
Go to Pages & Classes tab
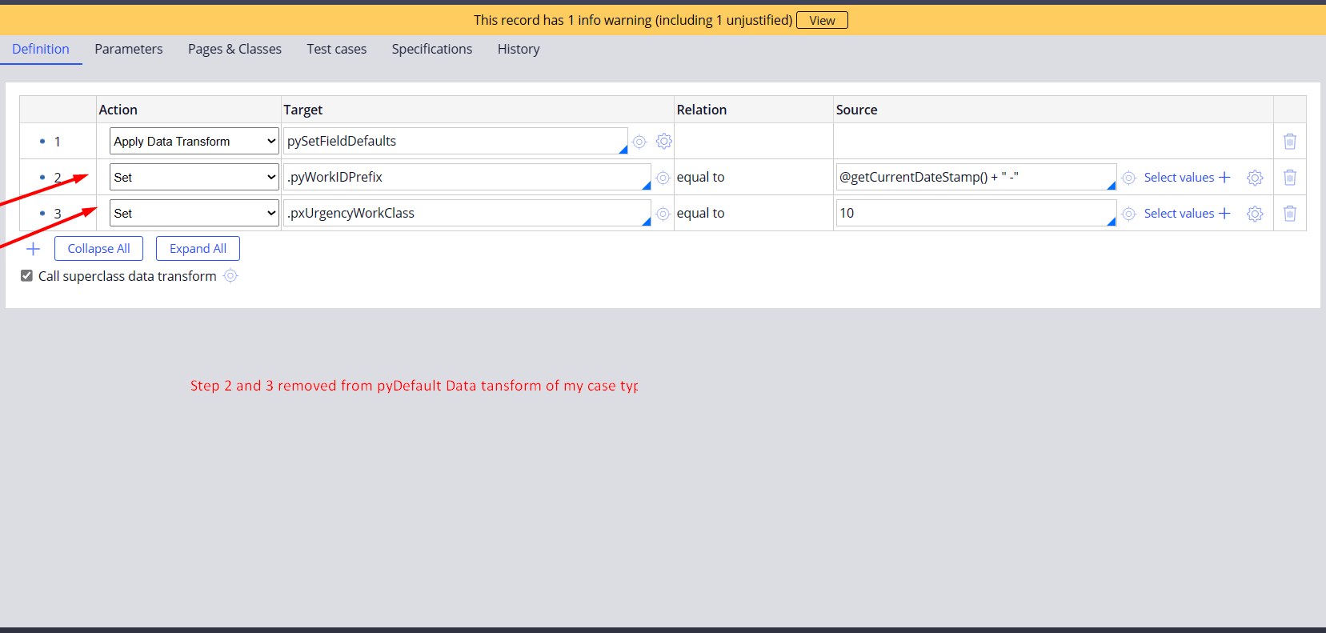click(x=234, y=50)
